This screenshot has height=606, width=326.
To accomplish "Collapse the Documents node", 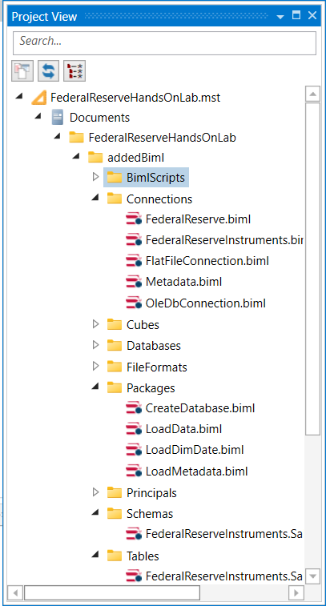I will tap(38, 115).
